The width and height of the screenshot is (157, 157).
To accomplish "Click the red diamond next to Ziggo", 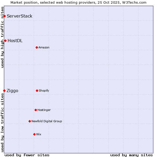I will (4, 91).
